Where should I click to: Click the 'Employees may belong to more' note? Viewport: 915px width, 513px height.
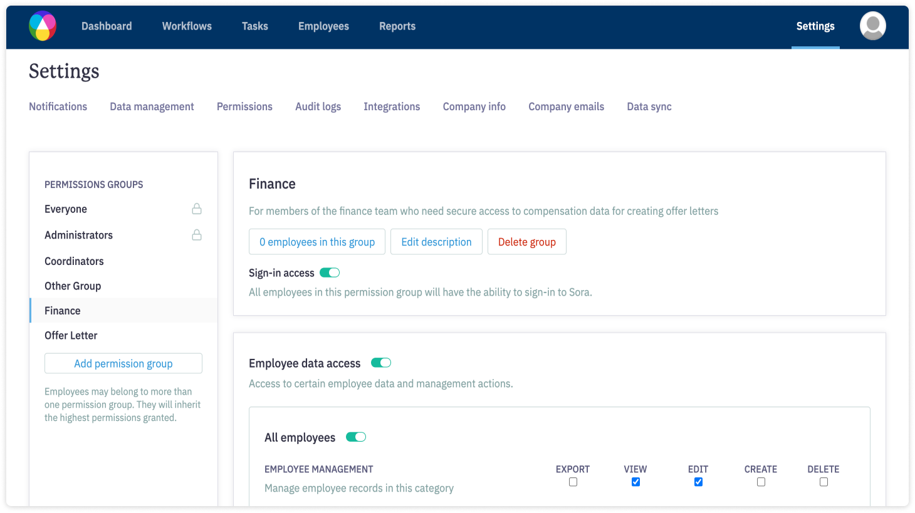[123, 405]
